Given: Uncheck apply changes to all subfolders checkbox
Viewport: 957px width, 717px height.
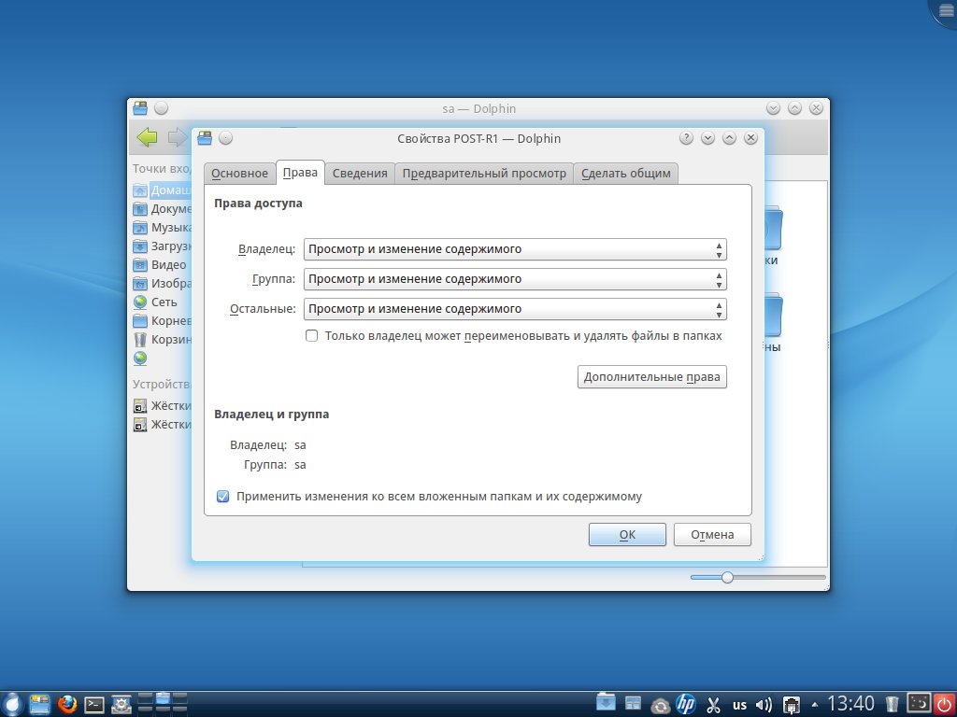Looking at the screenshot, I should [x=222, y=497].
